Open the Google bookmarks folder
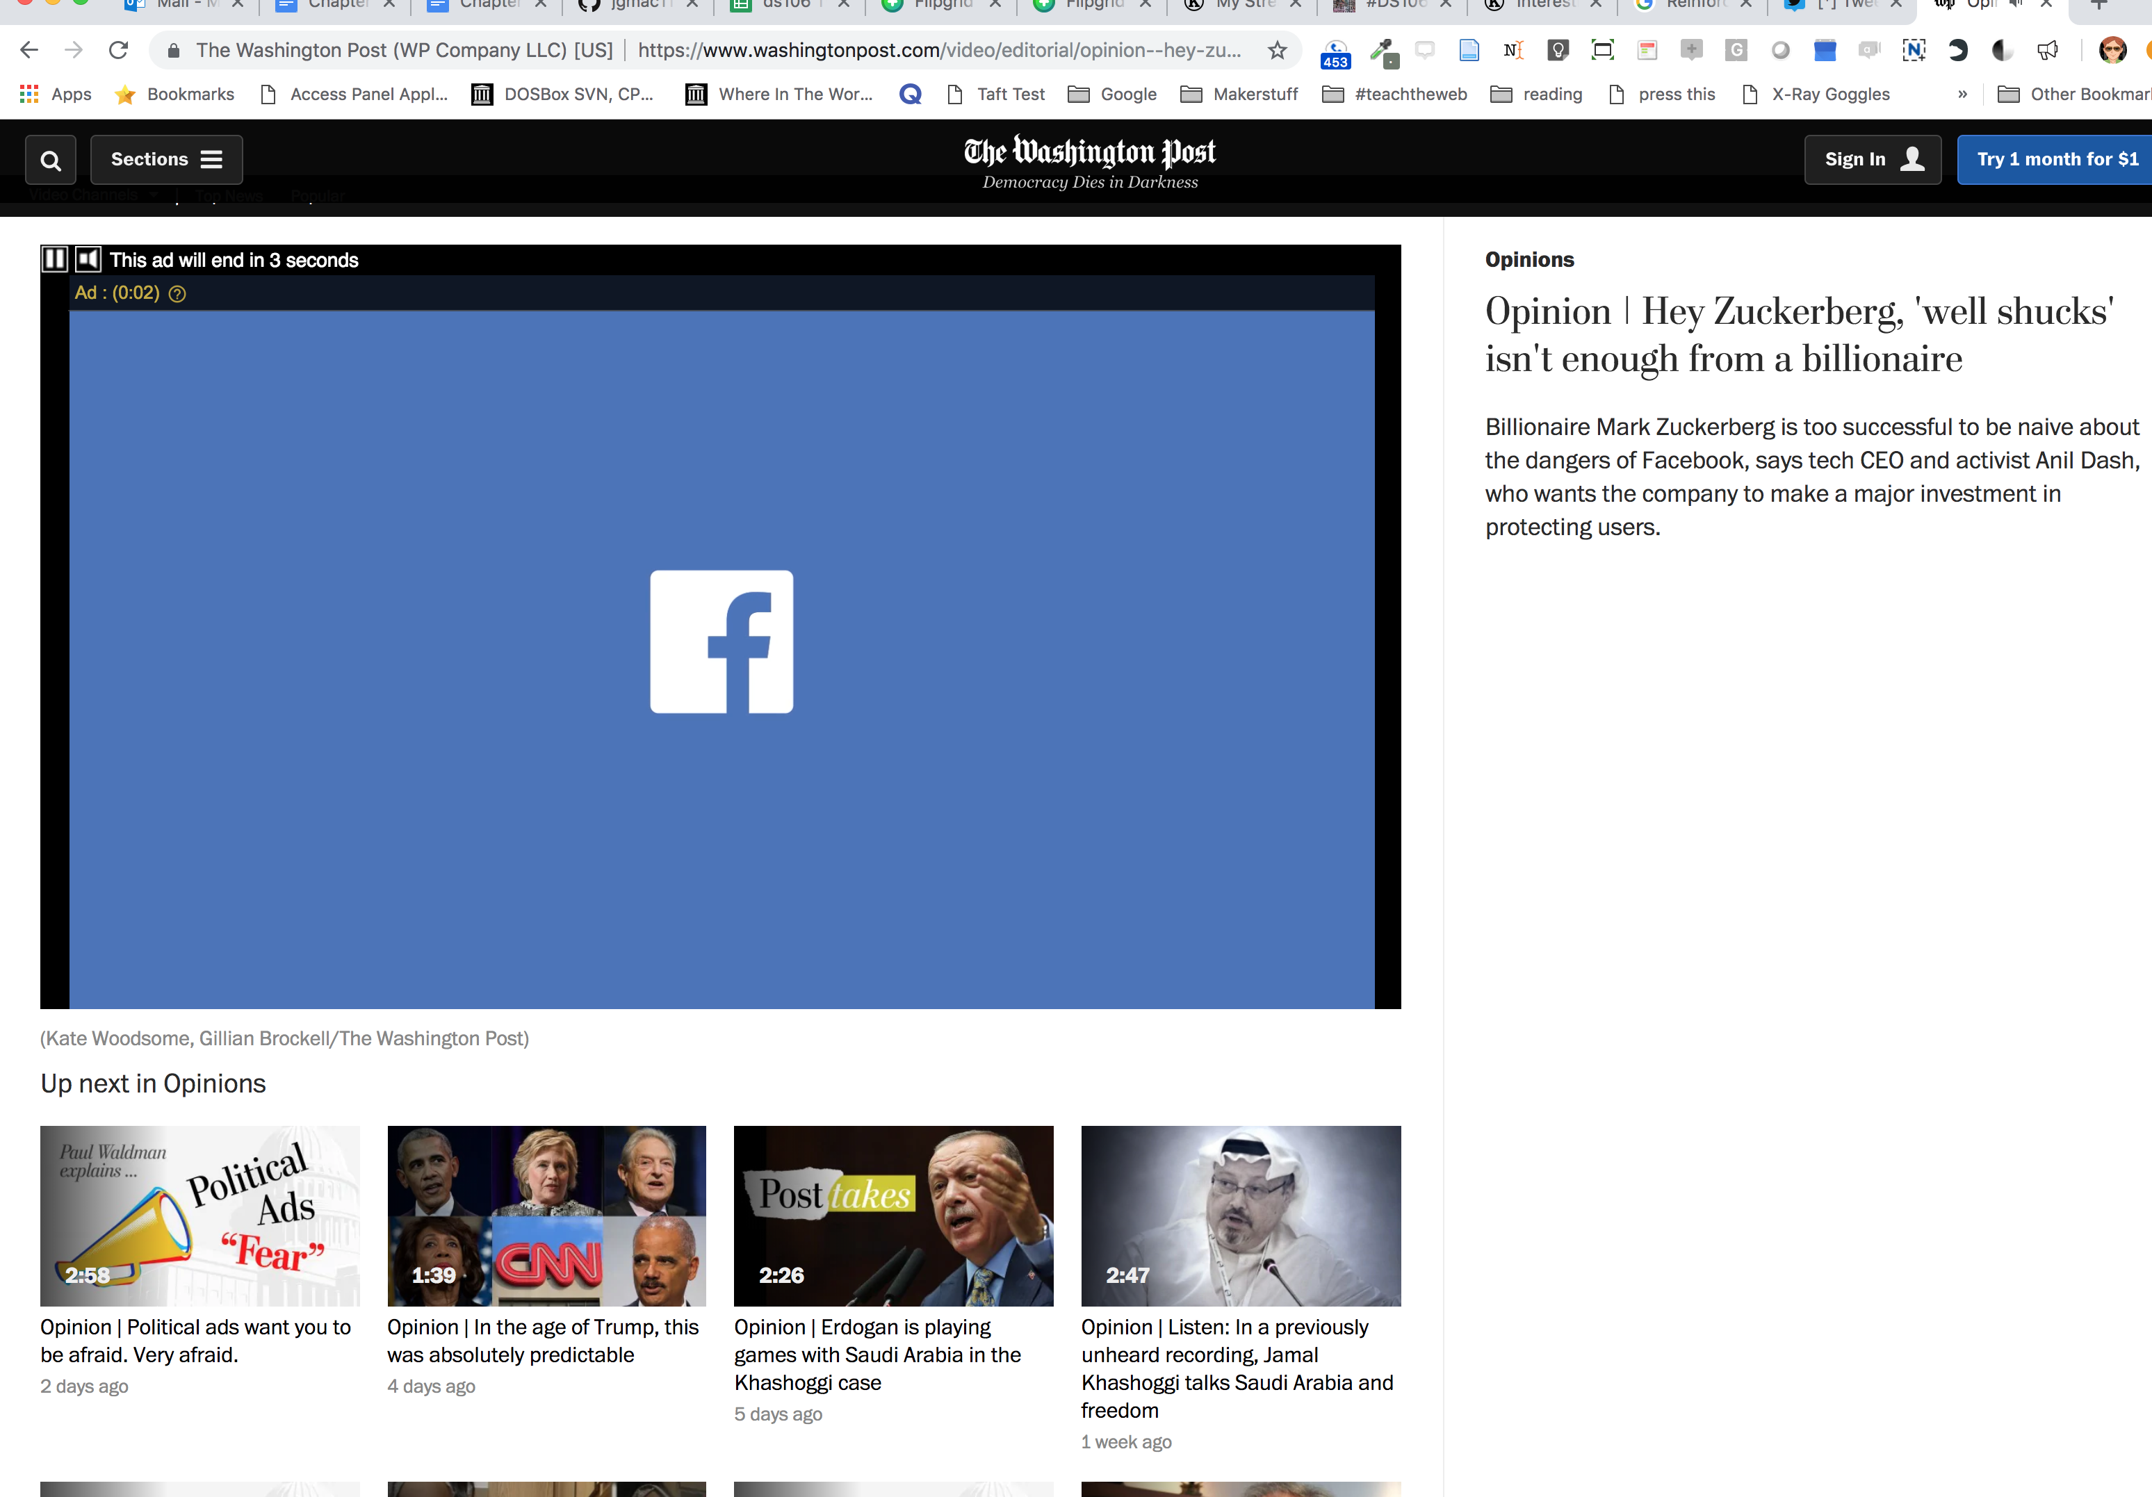The width and height of the screenshot is (2152, 1497). 1113,94
